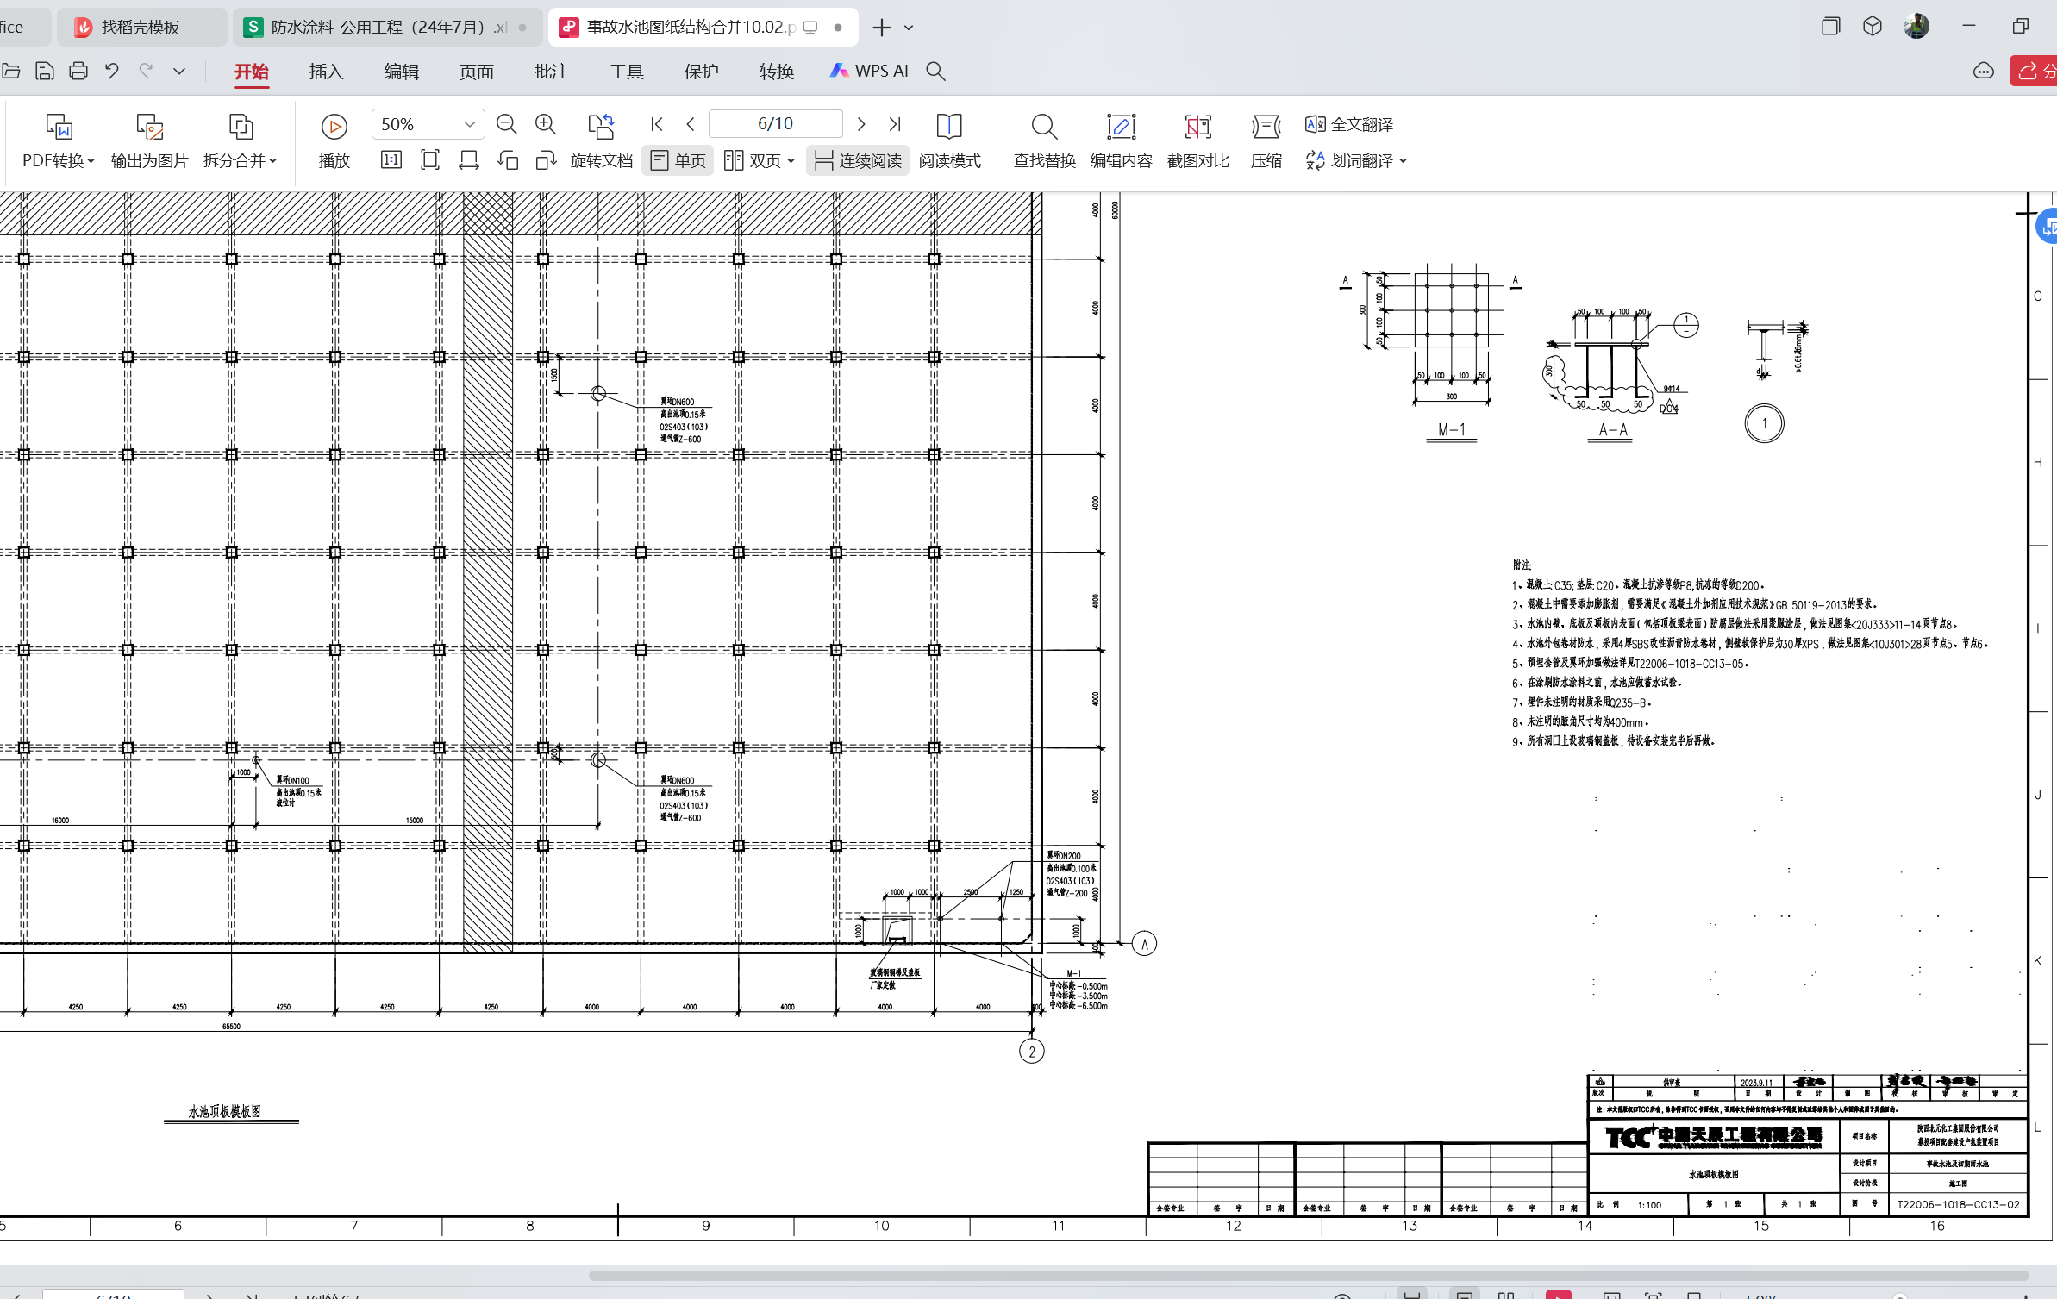This screenshot has height=1299, width=2057.
Task: Click the 旋转文档 rotate document tool
Action: coord(601,141)
